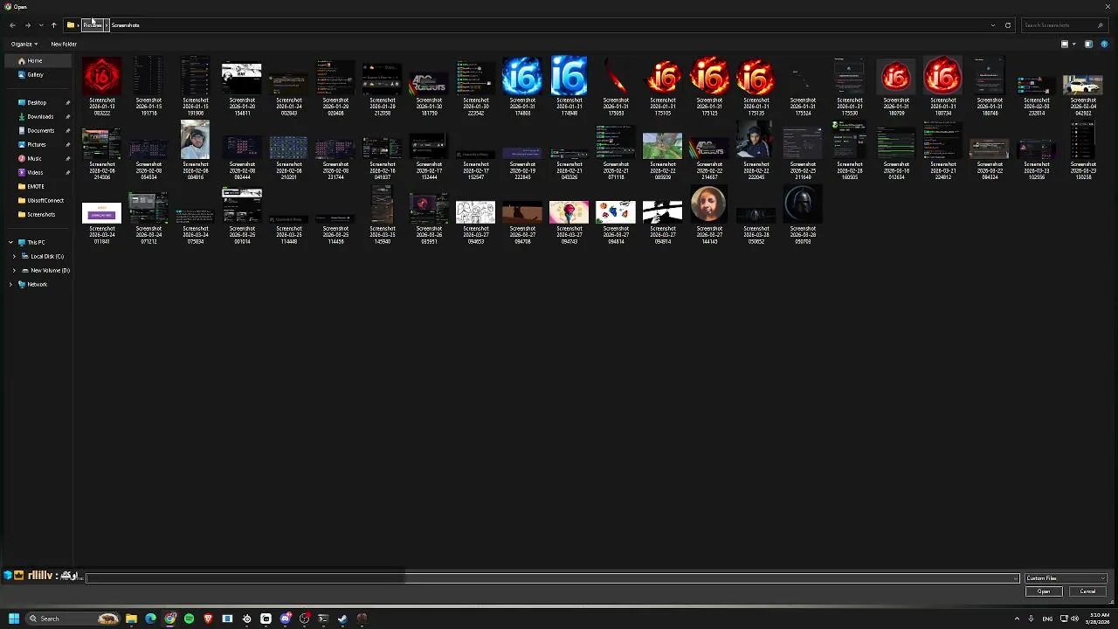1118x629 pixels.
Task: Select screenshot 2026-02-22 222045 person thumbnail
Action: pyautogui.click(x=756, y=140)
